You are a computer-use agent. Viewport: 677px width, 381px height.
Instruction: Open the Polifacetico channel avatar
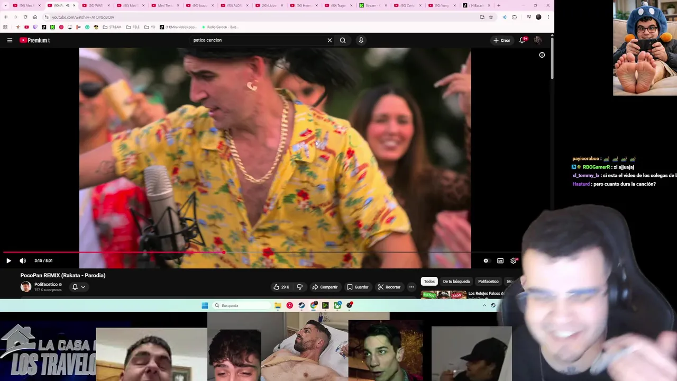pyautogui.click(x=25, y=287)
